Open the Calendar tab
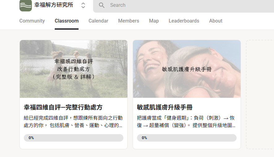This screenshot has width=274, height=157. tap(98, 21)
